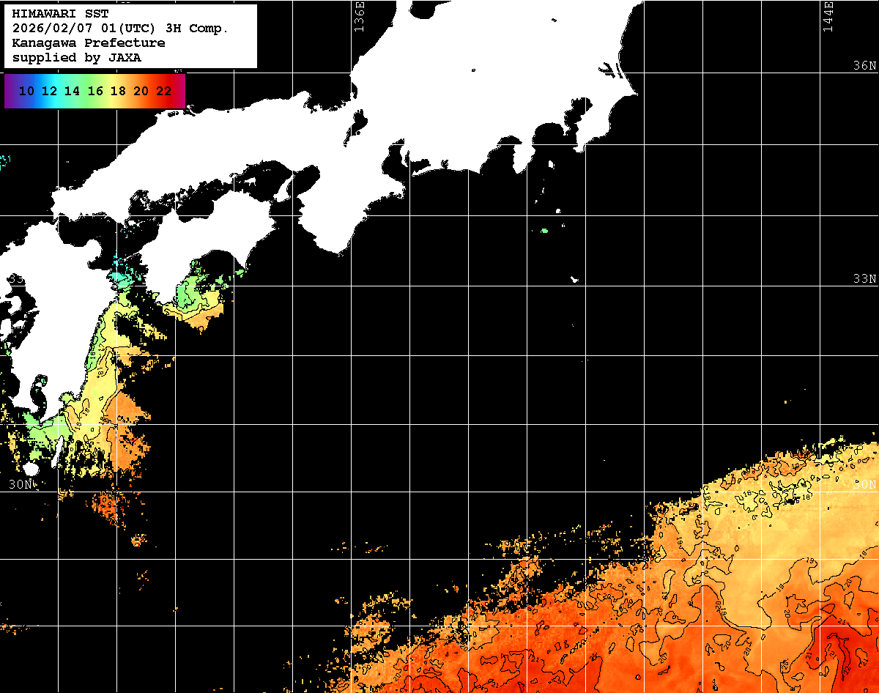Pick the 12 value on the color scale
Screen dimensions: 879x693
pos(49,92)
